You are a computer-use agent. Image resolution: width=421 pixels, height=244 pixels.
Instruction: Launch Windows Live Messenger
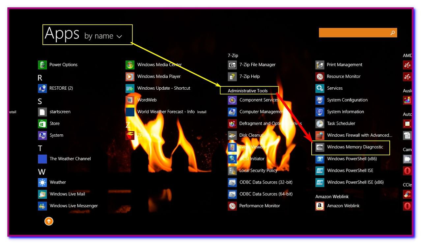coord(68,206)
